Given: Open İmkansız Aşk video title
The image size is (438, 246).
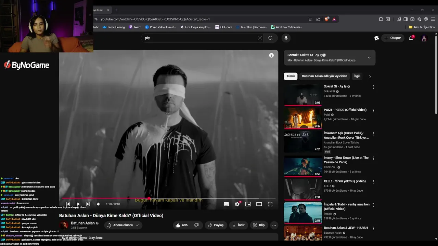Looking at the screenshot, I should click(346, 135).
